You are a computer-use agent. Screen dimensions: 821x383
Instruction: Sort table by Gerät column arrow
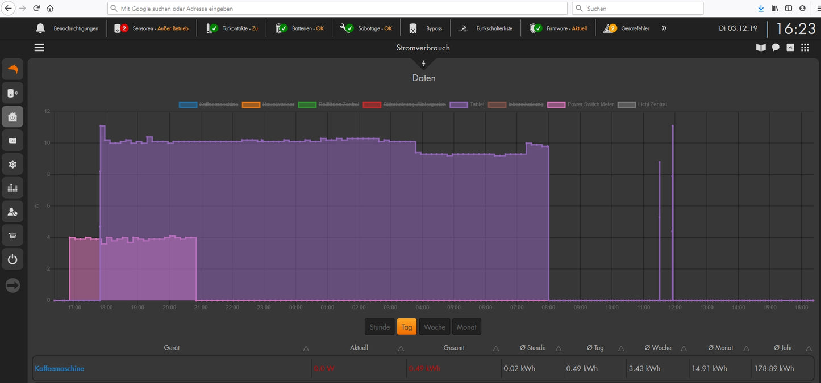(306, 348)
